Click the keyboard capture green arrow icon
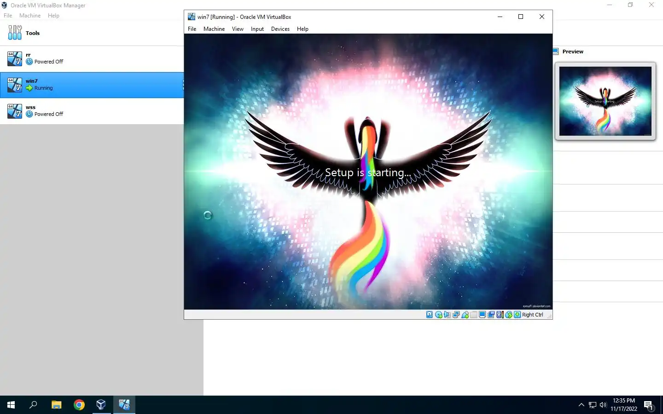 pyautogui.click(x=518, y=315)
